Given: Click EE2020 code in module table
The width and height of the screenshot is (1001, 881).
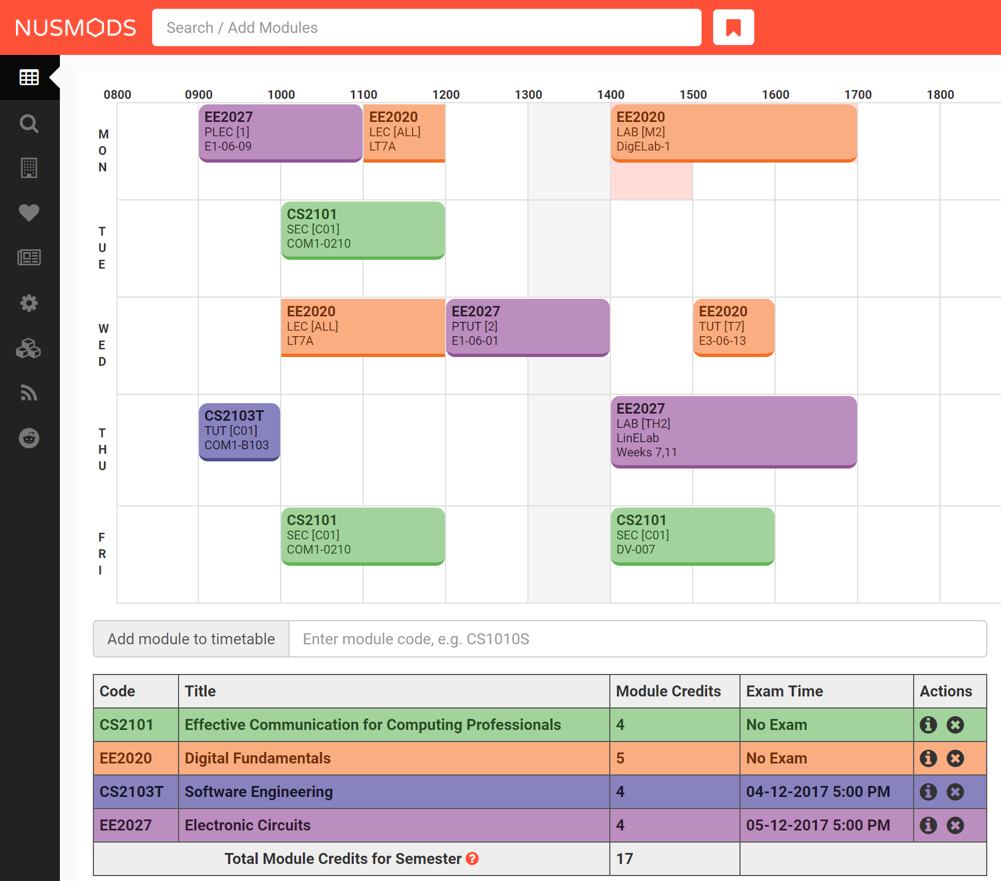Looking at the screenshot, I should tap(126, 759).
